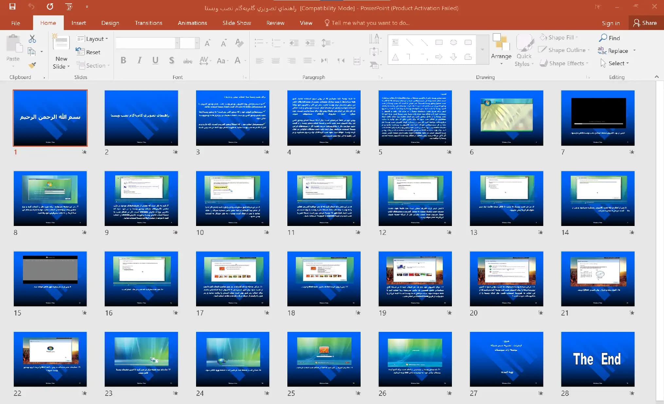Click the Reset button in Slides group
The width and height of the screenshot is (664, 404).
(x=88, y=52)
